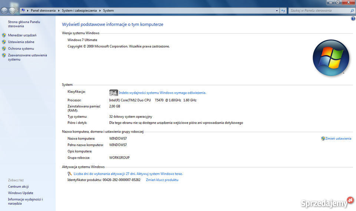Image resolution: width=356 pixels, height=211 pixels.
Task: Open Zaawansowane ustawienia systemu link
Action: [x=27, y=57]
